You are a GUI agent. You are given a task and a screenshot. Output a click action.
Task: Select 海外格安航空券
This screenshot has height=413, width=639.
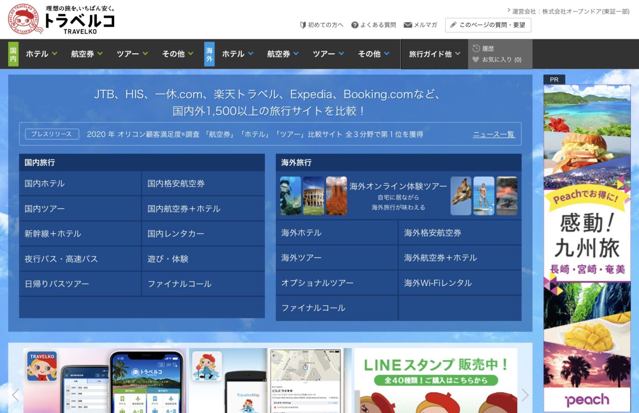460,233
